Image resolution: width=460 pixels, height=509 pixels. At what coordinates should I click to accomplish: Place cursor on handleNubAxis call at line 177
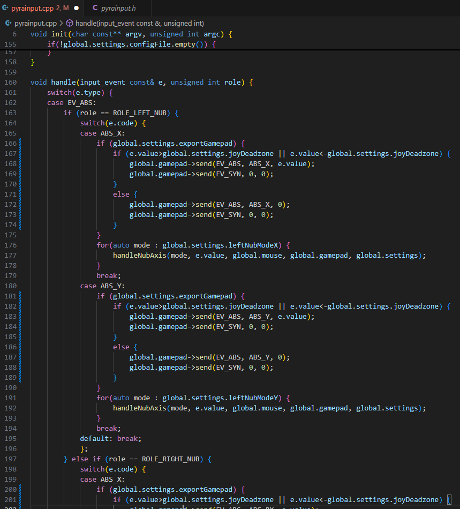point(139,256)
